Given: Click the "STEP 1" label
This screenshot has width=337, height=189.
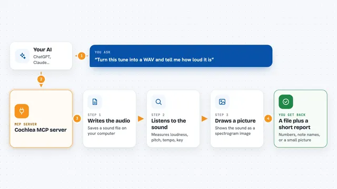Looking at the screenshot, I should click(94, 115).
